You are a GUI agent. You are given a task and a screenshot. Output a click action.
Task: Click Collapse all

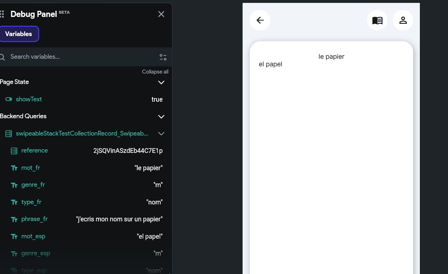[155, 72]
